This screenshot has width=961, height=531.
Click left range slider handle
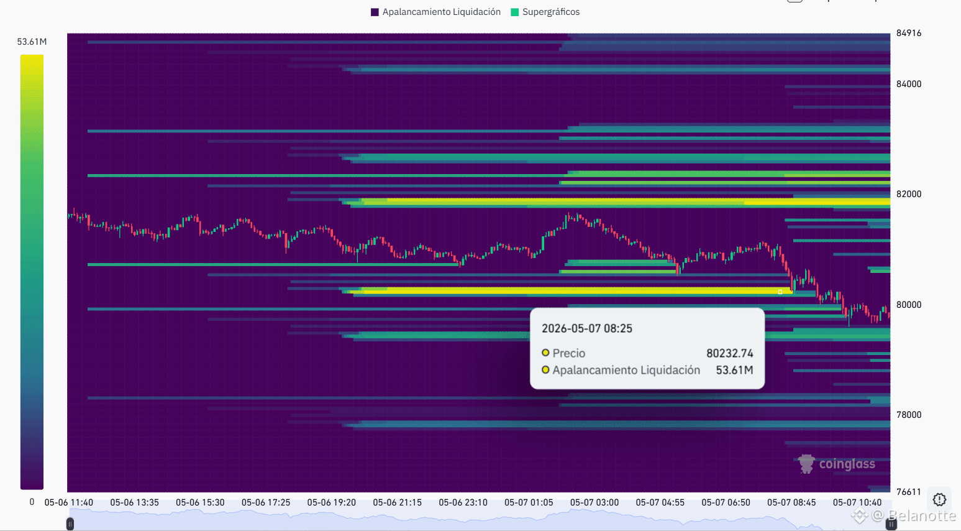(70, 524)
